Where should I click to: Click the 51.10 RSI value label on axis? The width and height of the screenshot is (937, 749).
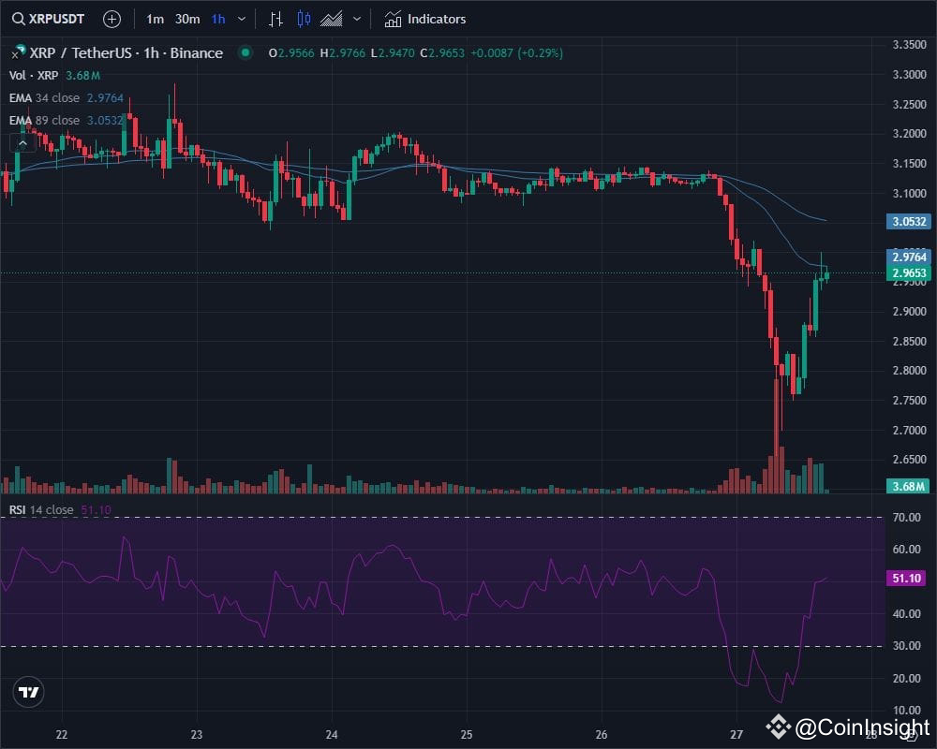904,579
